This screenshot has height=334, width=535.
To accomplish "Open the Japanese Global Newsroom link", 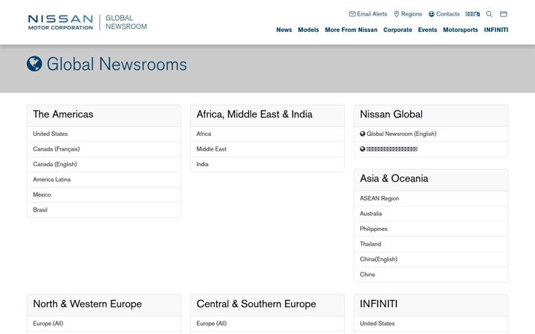I will tap(431, 149).
